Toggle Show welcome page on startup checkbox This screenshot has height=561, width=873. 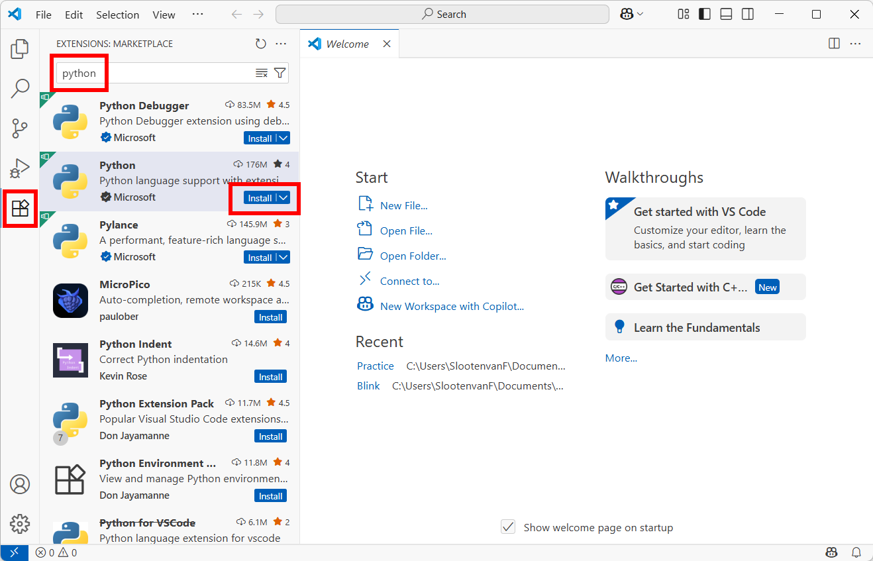508,527
